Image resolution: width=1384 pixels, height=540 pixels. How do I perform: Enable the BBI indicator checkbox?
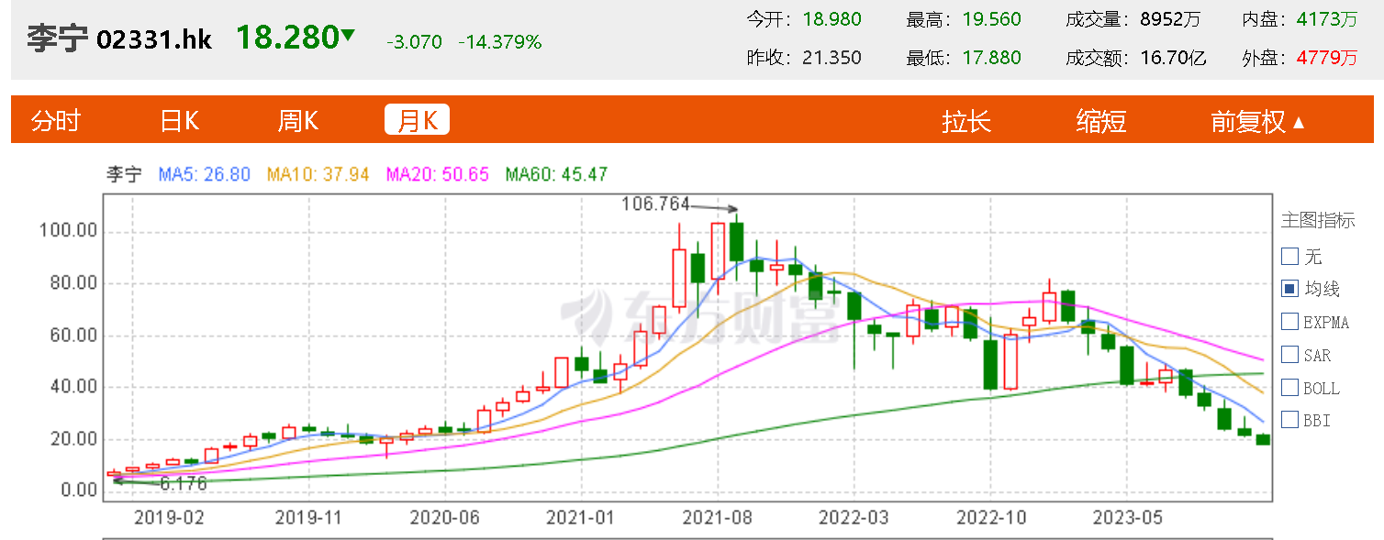click(x=1289, y=421)
